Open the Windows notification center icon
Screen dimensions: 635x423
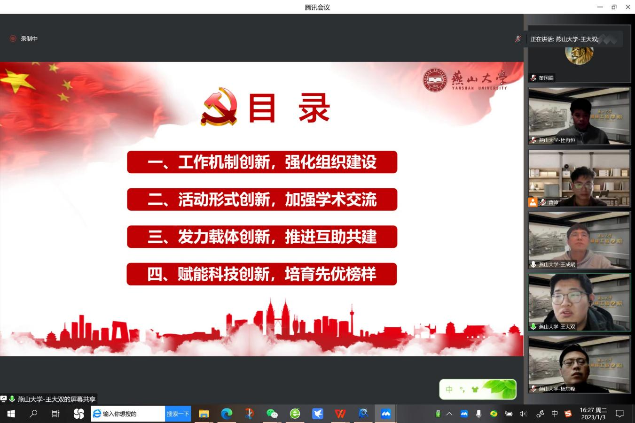[x=619, y=414]
